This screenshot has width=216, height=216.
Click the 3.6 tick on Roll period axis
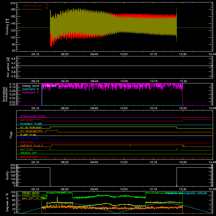point(13,76)
